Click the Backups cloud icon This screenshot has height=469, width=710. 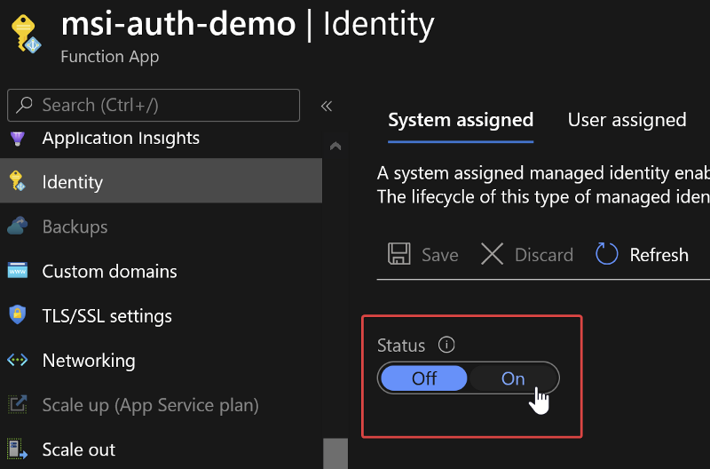pos(17,226)
